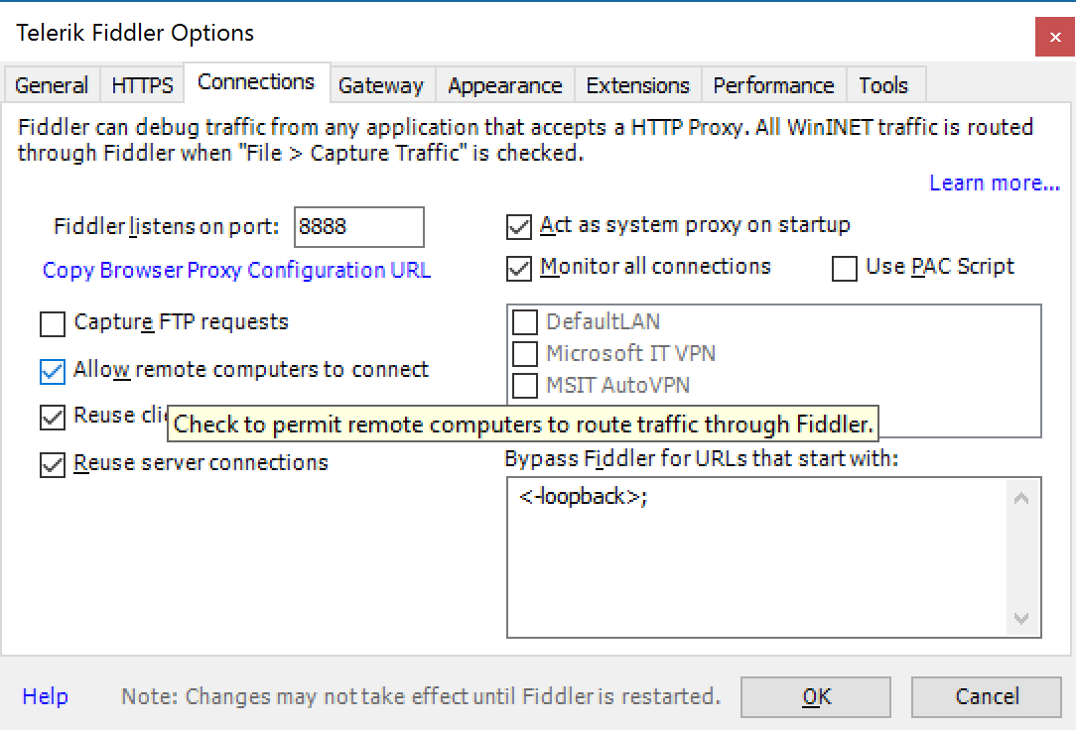Switch to the HTTPS tab
Image resolution: width=1076 pixels, height=730 pixels.
[x=142, y=85]
